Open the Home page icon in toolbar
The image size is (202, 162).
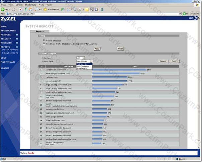point(31,9)
